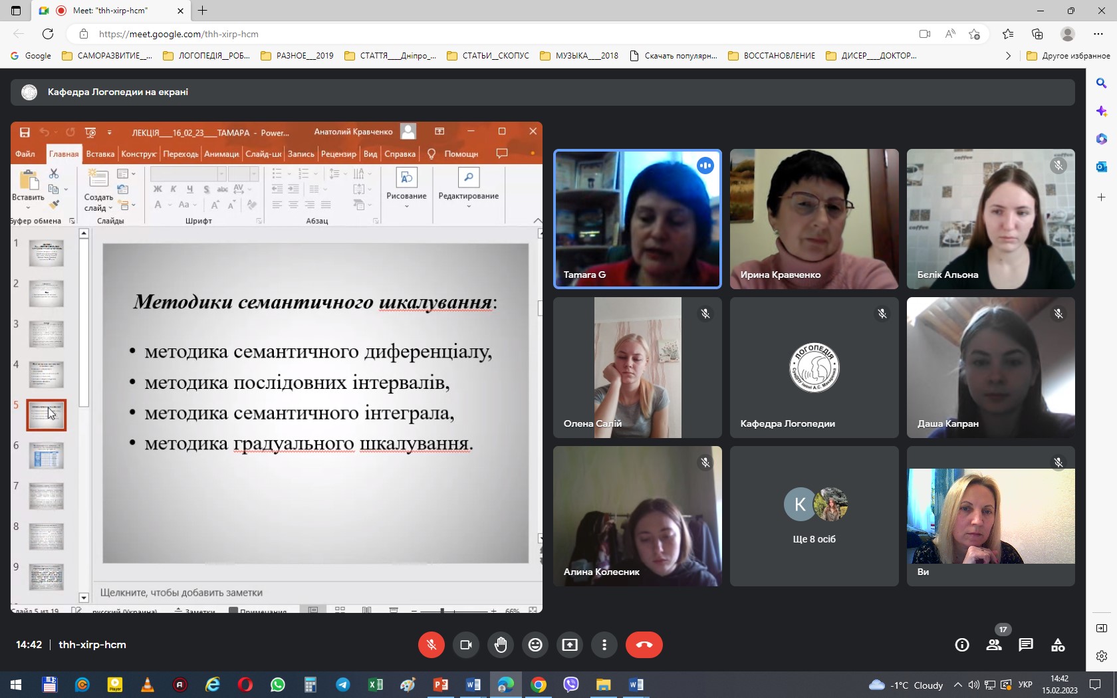Select slide 6 thumbnail
Screen dimensions: 1117x698
pyautogui.click(x=47, y=456)
